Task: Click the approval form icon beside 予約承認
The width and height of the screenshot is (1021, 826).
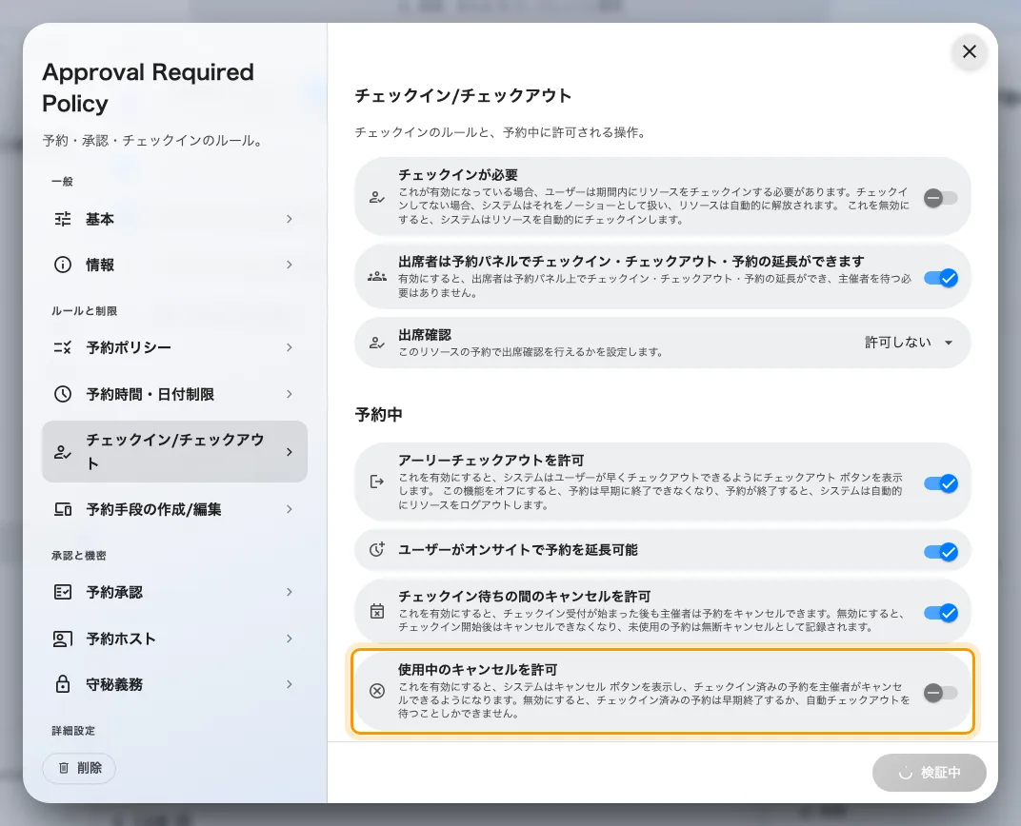Action: (x=63, y=592)
